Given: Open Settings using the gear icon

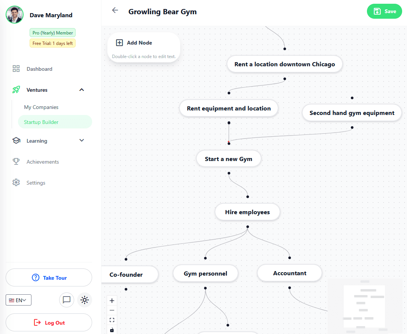Looking at the screenshot, I should (16, 182).
